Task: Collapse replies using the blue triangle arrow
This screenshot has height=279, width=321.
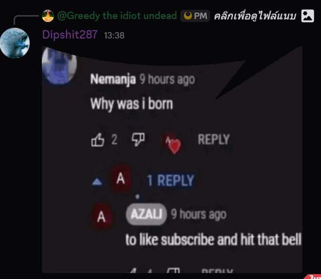Action: [97, 182]
